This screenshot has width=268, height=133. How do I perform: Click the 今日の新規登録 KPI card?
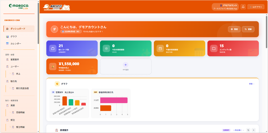(126, 48)
